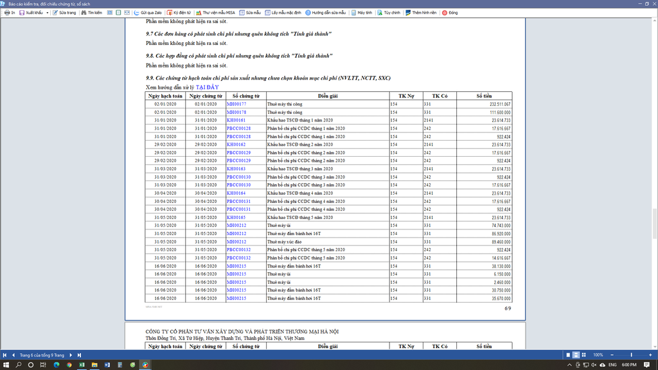
Task: Click Thêm hình nền add background button
Action: point(421,13)
